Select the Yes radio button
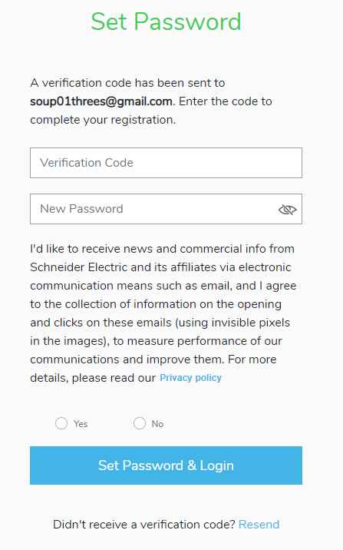 tap(61, 423)
